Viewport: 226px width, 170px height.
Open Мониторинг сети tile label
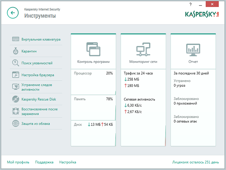pos(143,62)
